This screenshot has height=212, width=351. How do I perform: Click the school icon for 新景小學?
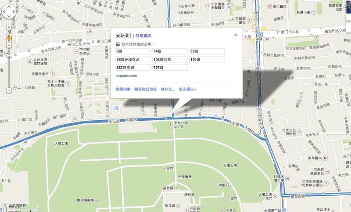(314, 12)
